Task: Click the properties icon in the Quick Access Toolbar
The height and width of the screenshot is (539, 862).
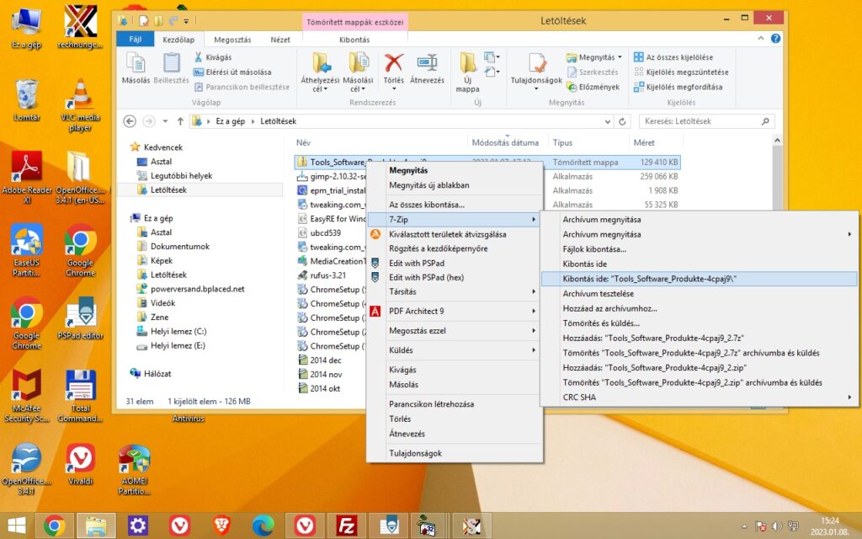Action: (144, 21)
